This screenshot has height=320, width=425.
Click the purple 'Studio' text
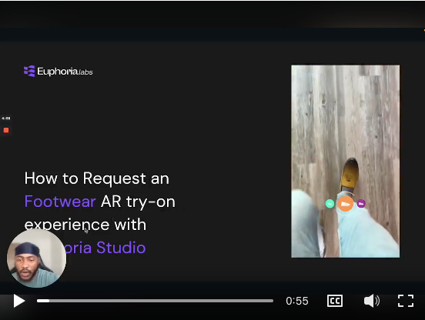tap(121, 248)
